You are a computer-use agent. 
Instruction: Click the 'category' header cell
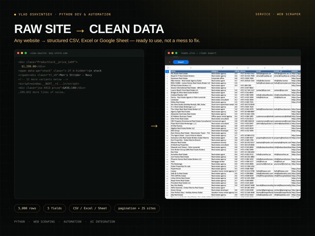pyautogui.click(x=223, y=71)
